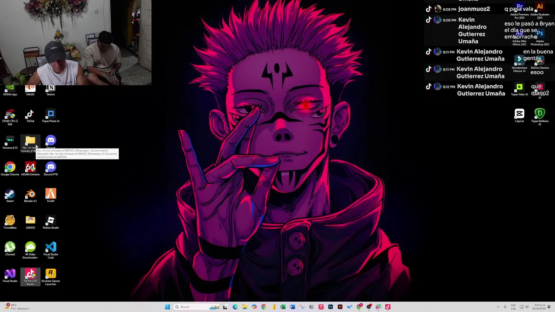The height and width of the screenshot is (312, 555).
Task: Select the 4K Video Downloader+ icon
Action: [x=30, y=251]
